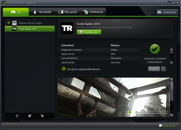The image size is (181, 130).
Task: Maximize the GeForce Experience window
Action: click(x=173, y=3)
